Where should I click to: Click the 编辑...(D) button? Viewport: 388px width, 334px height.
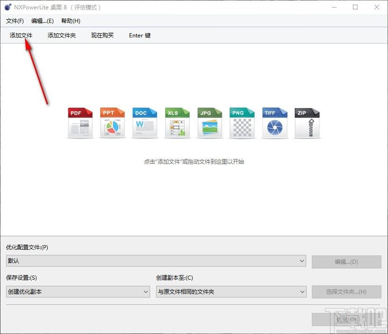[346, 261]
